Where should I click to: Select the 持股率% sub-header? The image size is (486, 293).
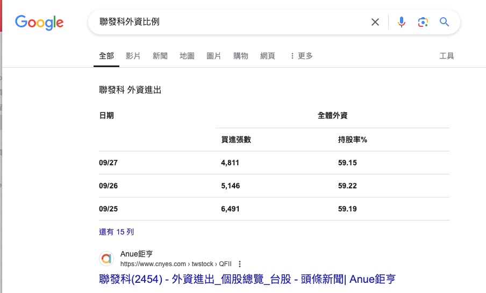coord(353,140)
